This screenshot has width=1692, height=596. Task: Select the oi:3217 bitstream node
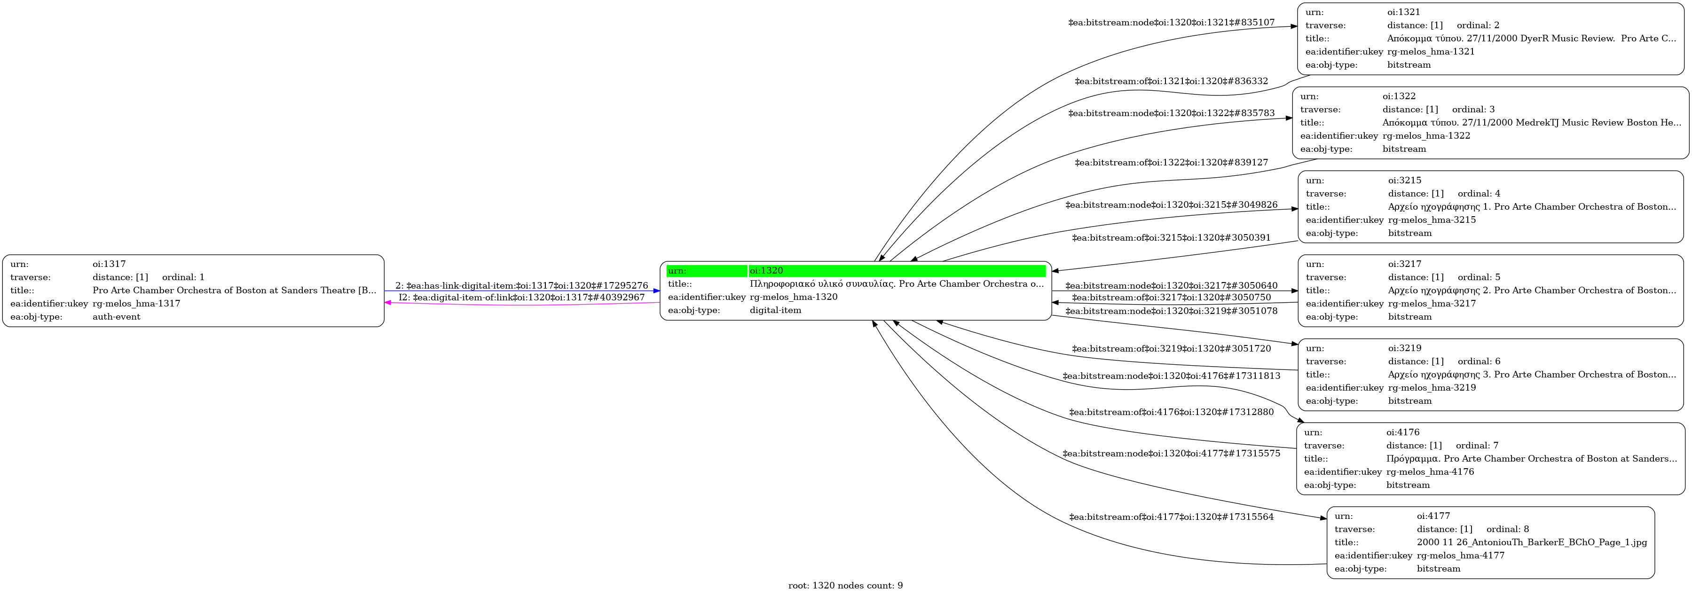click(x=1490, y=291)
